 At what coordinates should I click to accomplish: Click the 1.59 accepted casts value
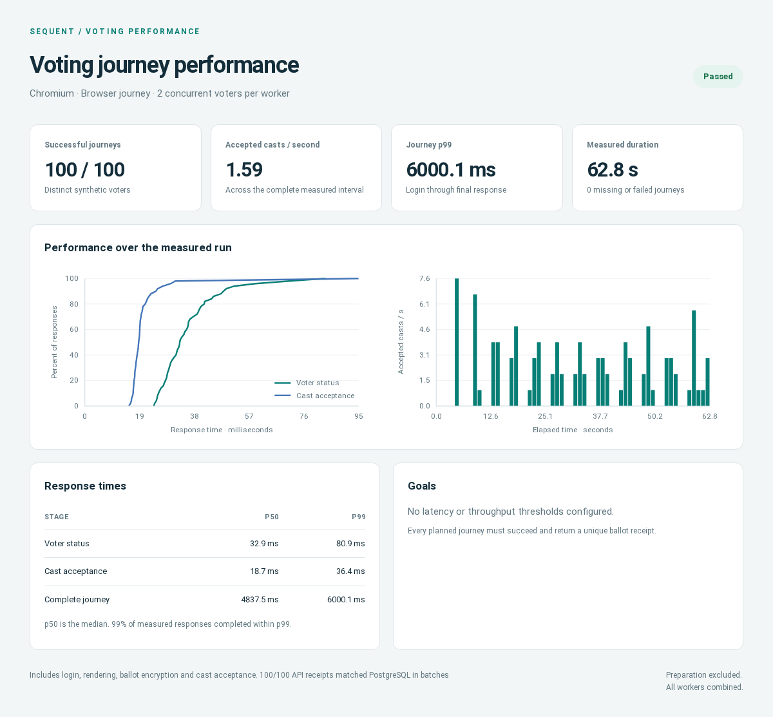coord(244,169)
